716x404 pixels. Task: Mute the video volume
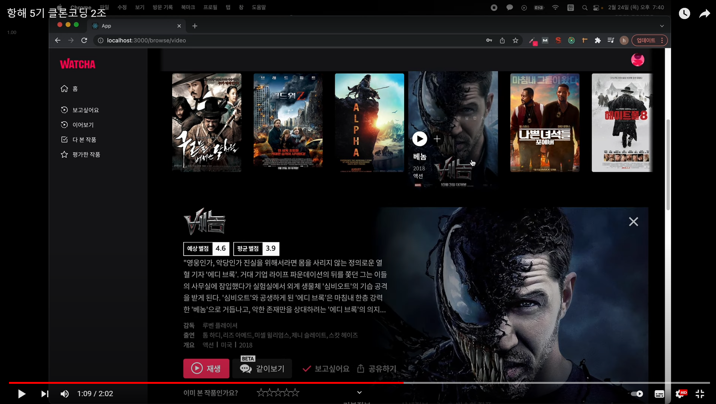coord(65,394)
